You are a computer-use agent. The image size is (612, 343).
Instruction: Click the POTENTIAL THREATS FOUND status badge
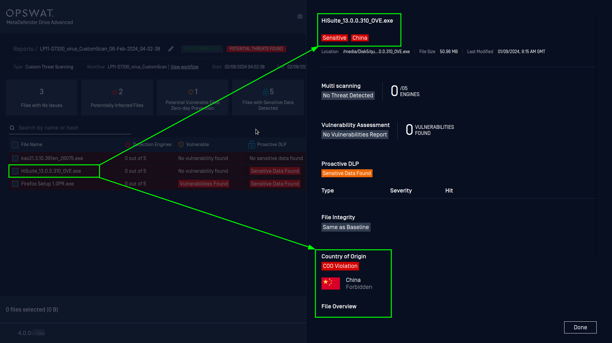[x=256, y=49]
